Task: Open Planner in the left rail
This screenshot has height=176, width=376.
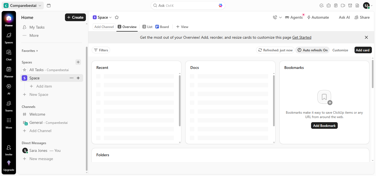Action: (9, 71)
